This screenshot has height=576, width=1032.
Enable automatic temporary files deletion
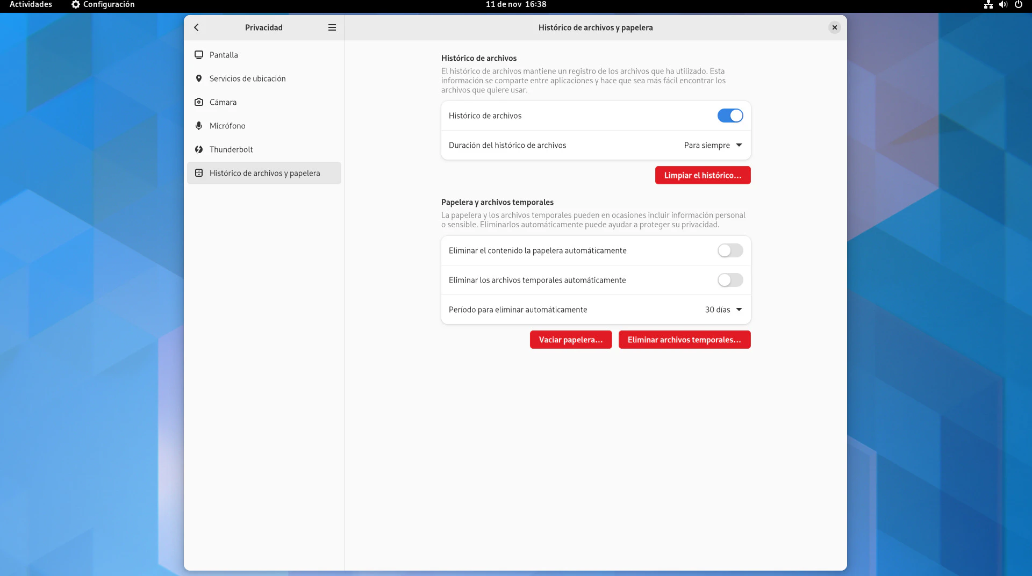[730, 280]
